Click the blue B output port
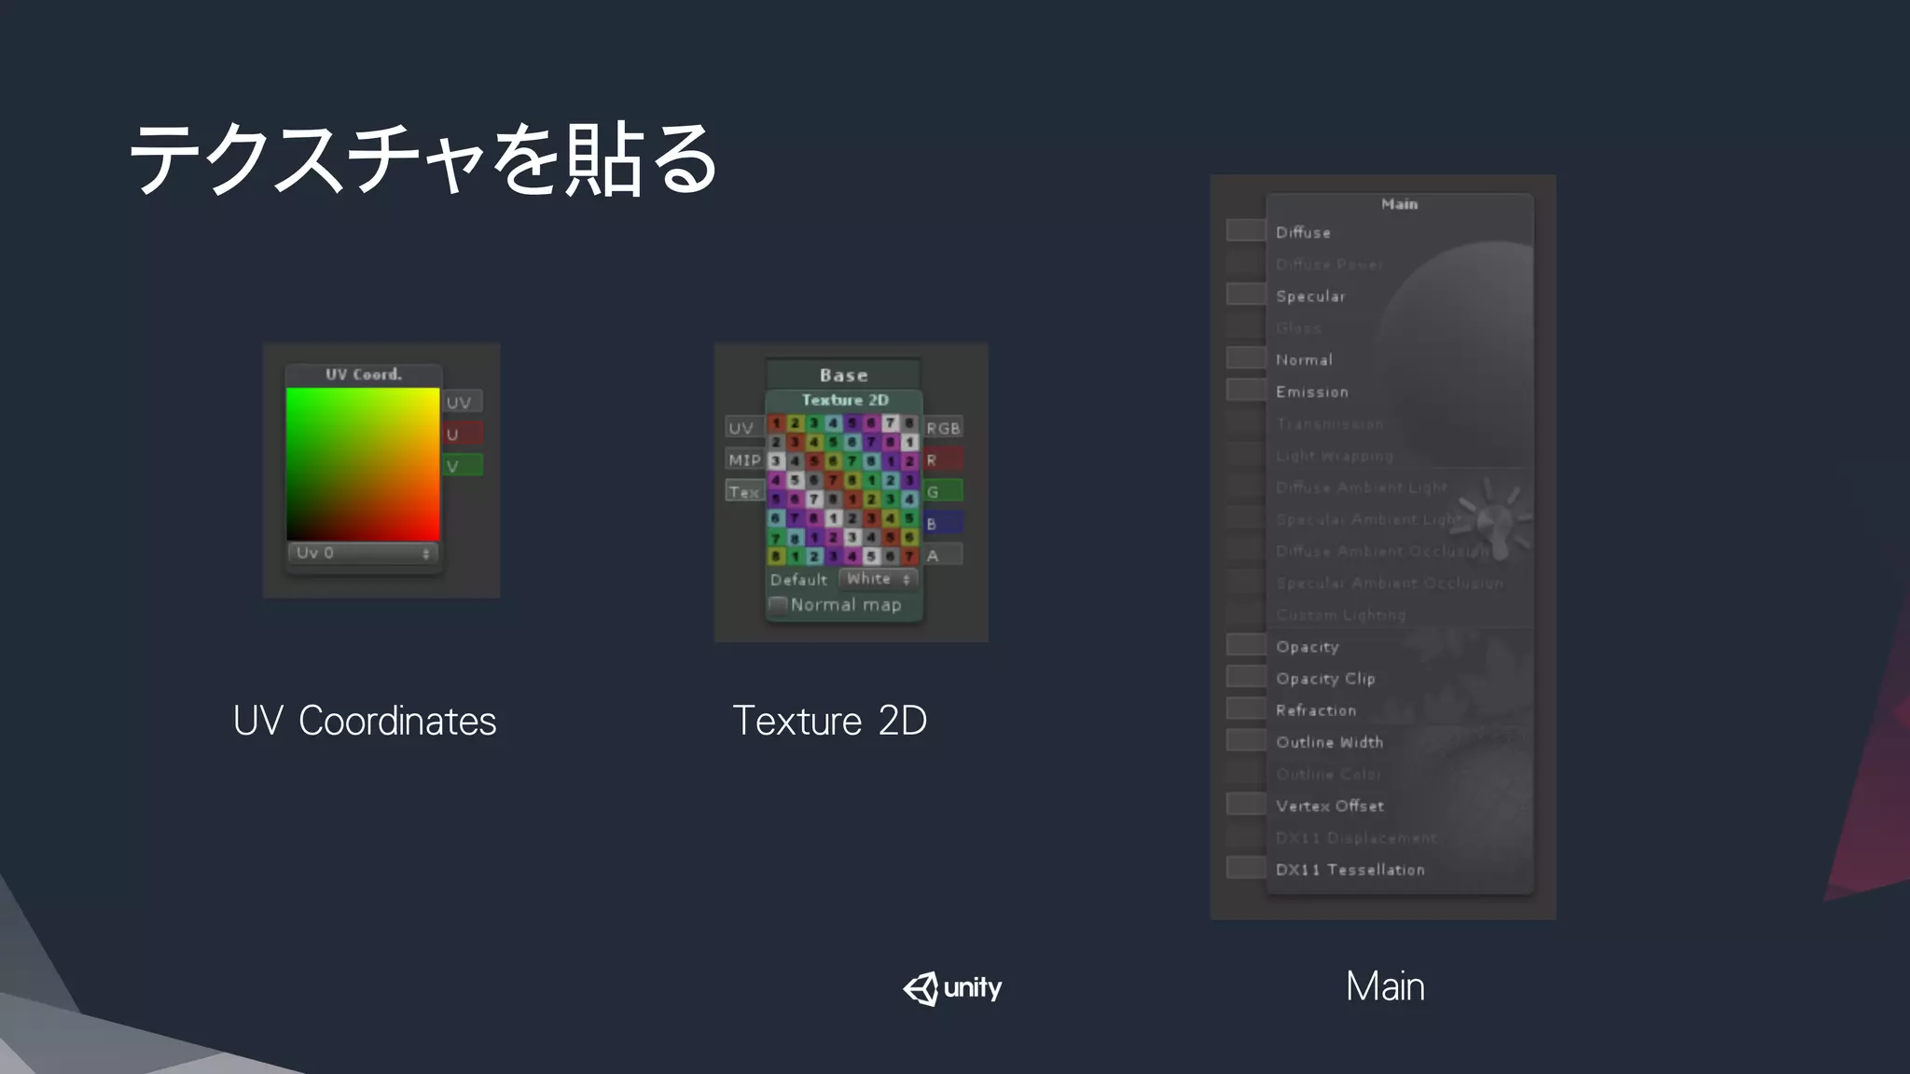The width and height of the screenshot is (1910, 1074). tap(943, 523)
